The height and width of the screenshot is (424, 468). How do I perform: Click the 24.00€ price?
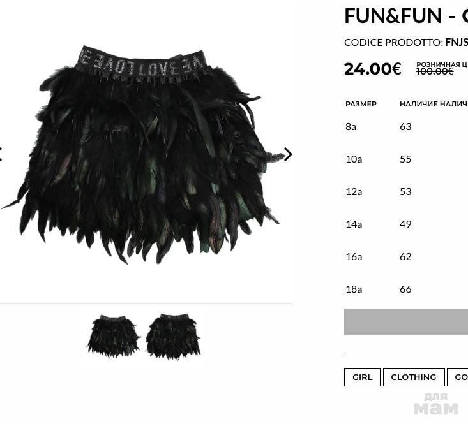click(x=373, y=69)
